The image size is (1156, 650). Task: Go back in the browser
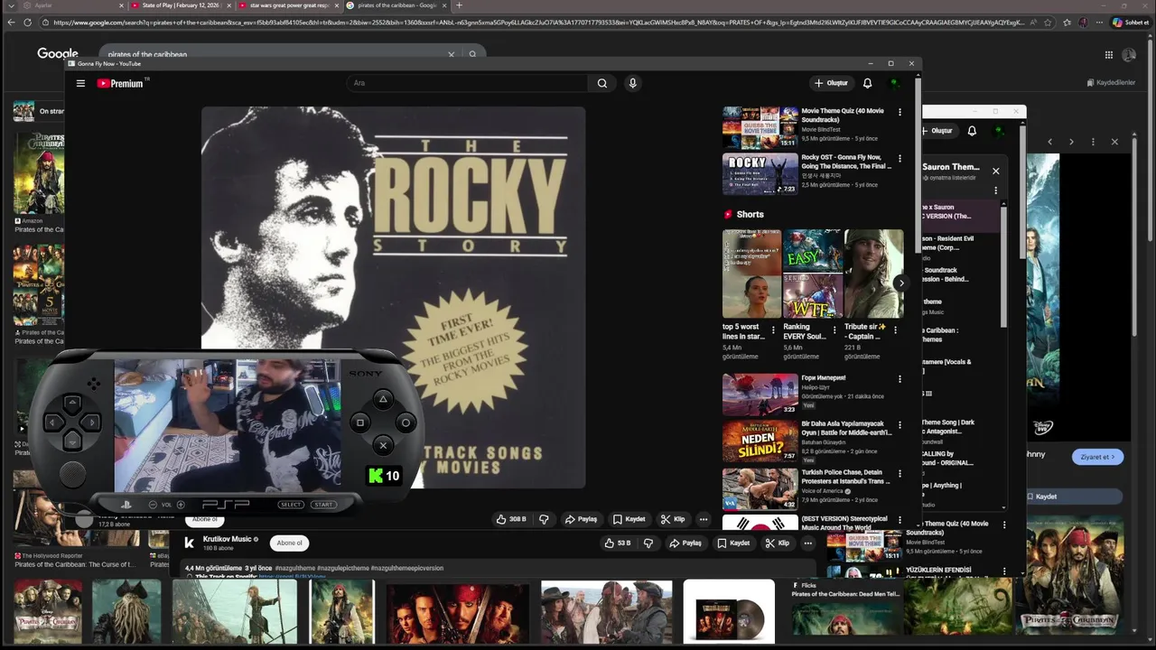click(10, 22)
